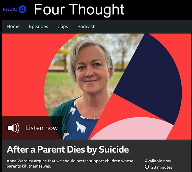Click the Anna Wardley episode description
The width and height of the screenshot is (192, 172).
click(x=70, y=164)
